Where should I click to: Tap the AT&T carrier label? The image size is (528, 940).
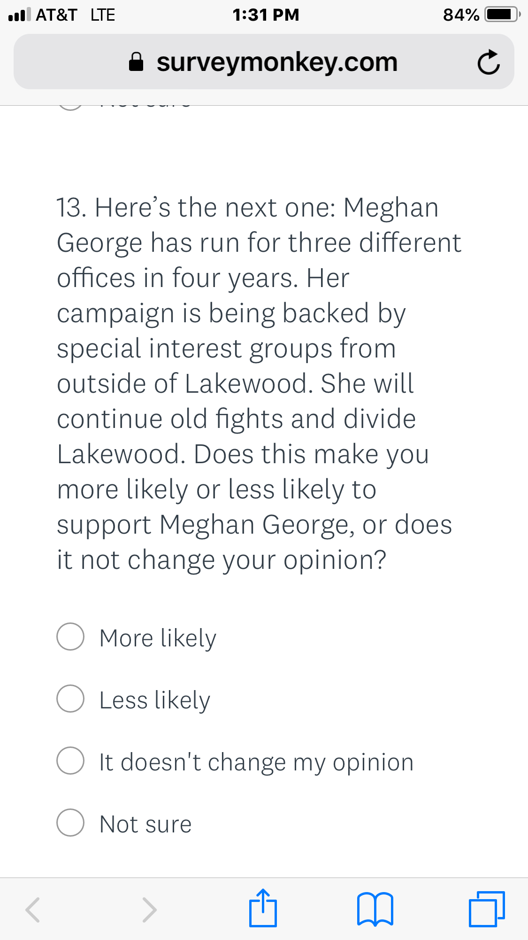pos(56,15)
